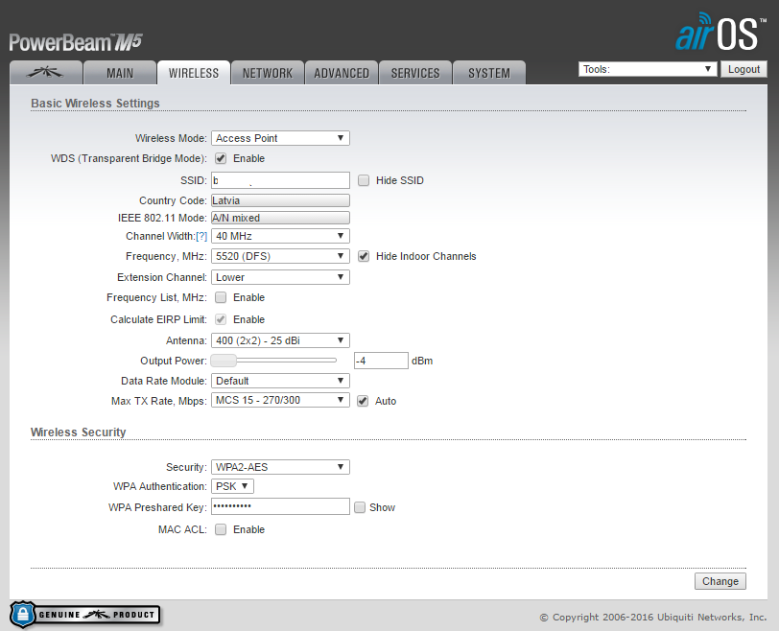This screenshot has height=631, width=779.
Task: Expand the Channel Width dropdown
Action: (x=280, y=236)
